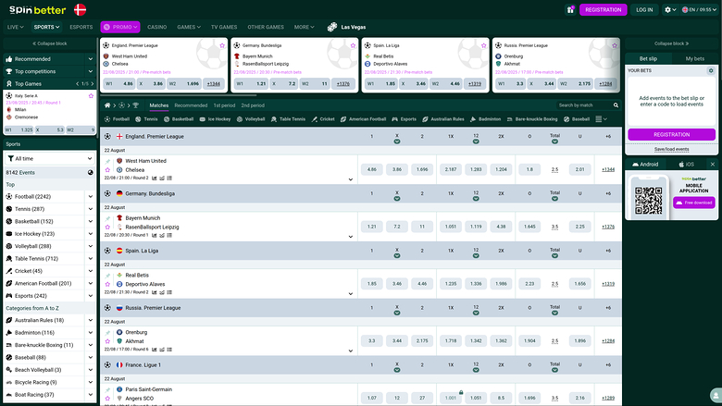Select Table Tennis in the sport filter bar

(x=288, y=119)
